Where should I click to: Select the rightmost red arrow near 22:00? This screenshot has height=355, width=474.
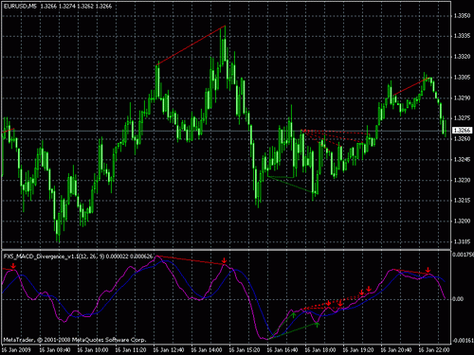tap(428, 270)
